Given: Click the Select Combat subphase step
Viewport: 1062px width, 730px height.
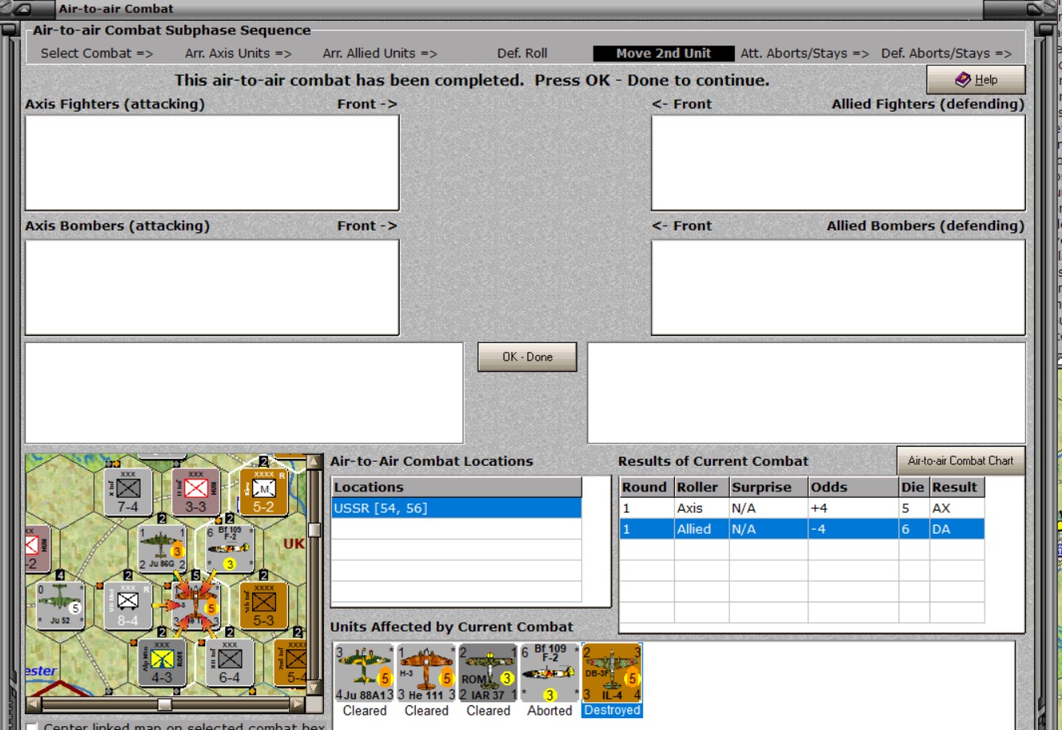Looking at the screenshot, I should coord(97,53).
